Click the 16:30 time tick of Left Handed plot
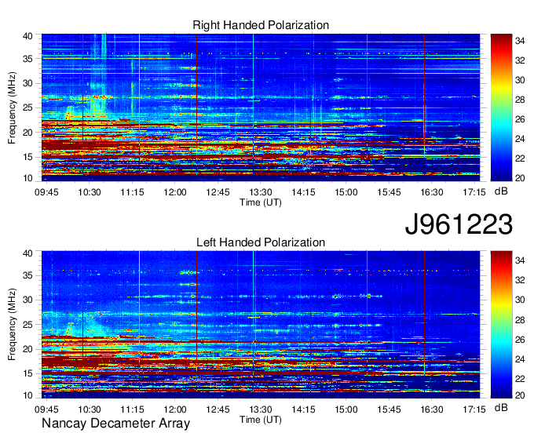 click(x=431, y=409)
